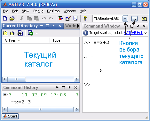
Task: Close the Command Window panel
Action: (x=144, y=26)
